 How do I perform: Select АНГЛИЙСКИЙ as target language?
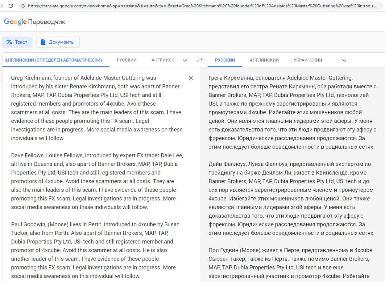coord(264,60)
